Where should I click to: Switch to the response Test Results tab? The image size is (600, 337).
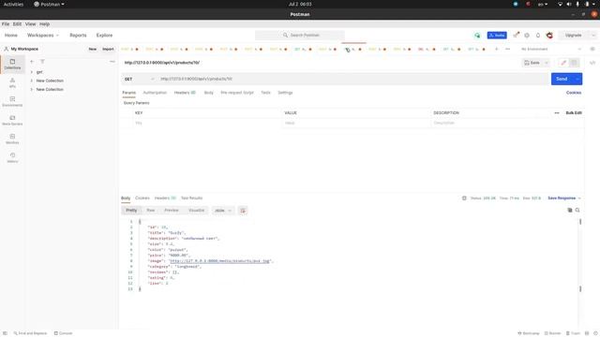(191, 198)
